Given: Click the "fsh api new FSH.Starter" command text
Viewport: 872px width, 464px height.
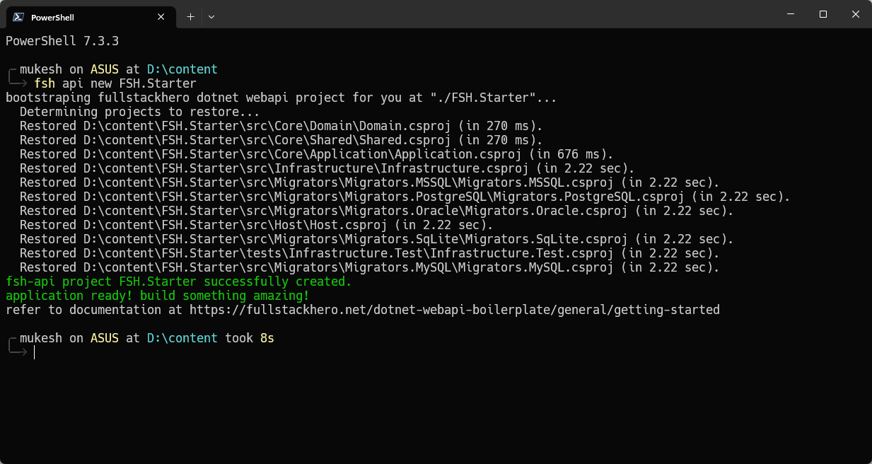Looking at the screenshot, I should pos(115,83).
